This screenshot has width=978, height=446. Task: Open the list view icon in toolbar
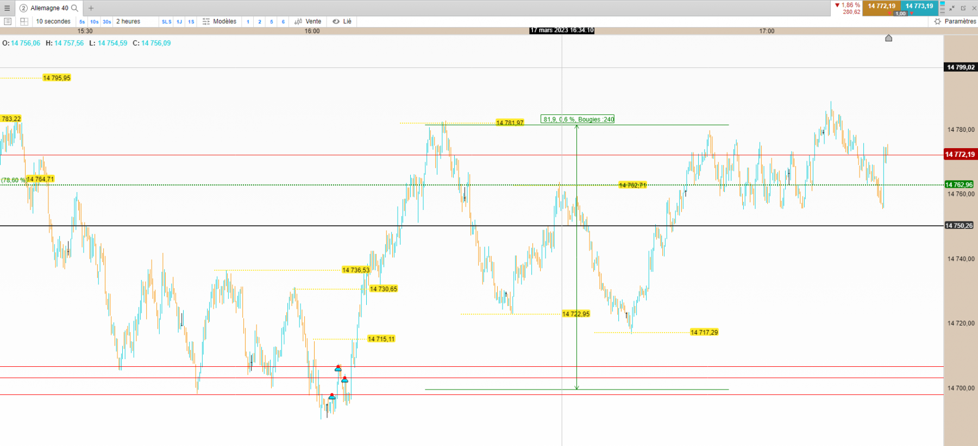pos(8,22)
